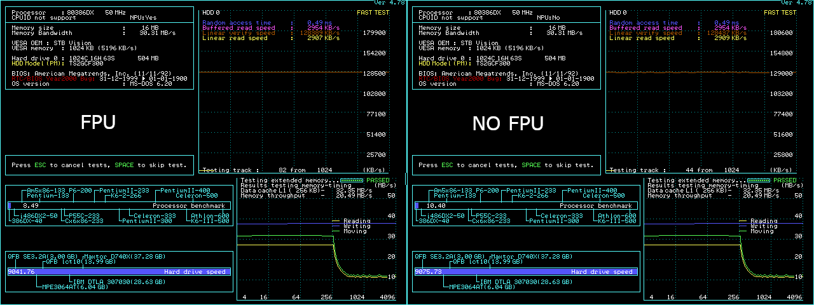This screenshot has height=305, width=814.
Task: Click the hard drive speed value '9075.73'
Action: point(428,271)
